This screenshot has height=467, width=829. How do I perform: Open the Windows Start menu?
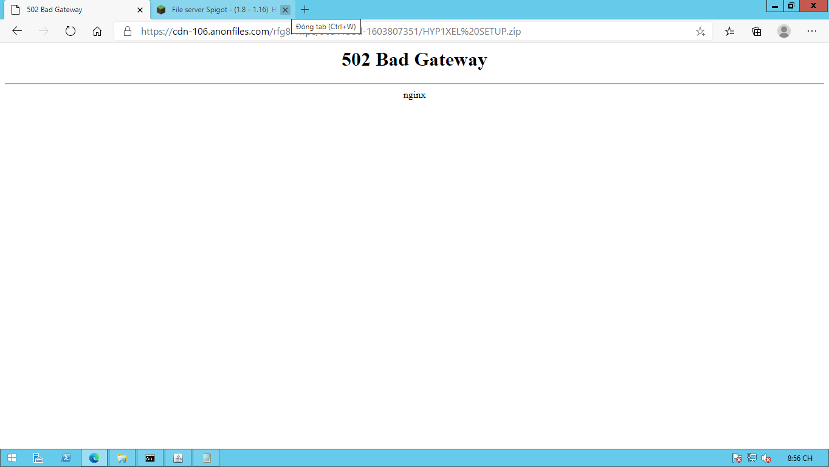coord(12,458)
